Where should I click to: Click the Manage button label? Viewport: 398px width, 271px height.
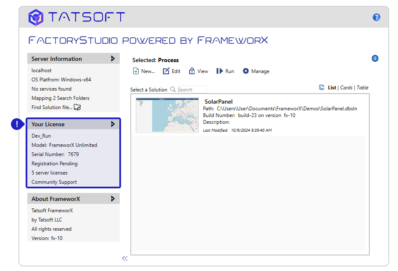coord(261,71)
